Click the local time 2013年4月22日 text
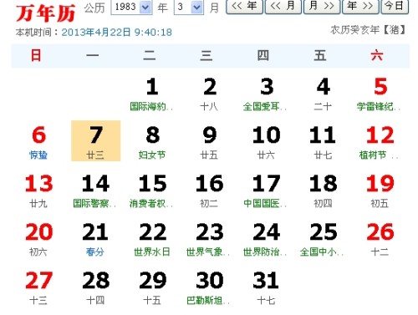418x315 pixels. point(116,33)
